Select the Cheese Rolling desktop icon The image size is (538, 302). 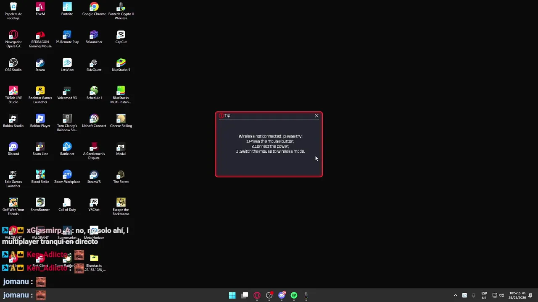(121, 121)
